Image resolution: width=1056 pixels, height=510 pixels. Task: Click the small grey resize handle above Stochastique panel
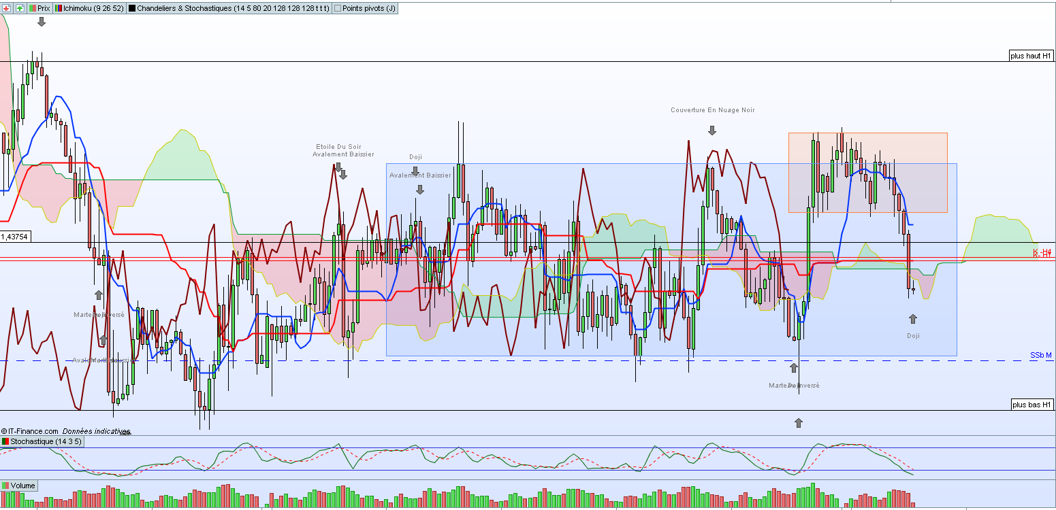point(125,432)
